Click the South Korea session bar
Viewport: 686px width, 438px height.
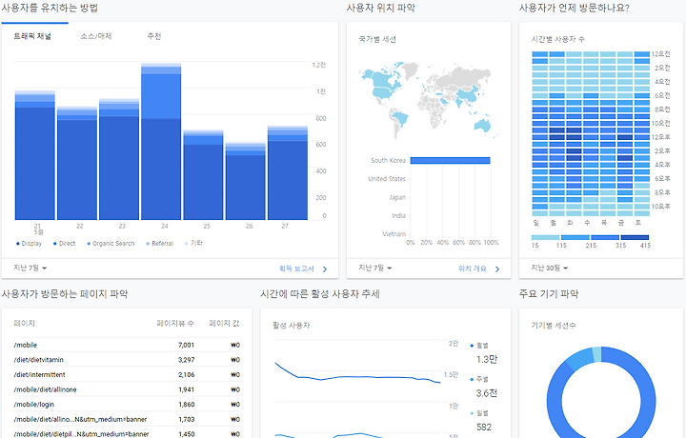tap(450, 160)
